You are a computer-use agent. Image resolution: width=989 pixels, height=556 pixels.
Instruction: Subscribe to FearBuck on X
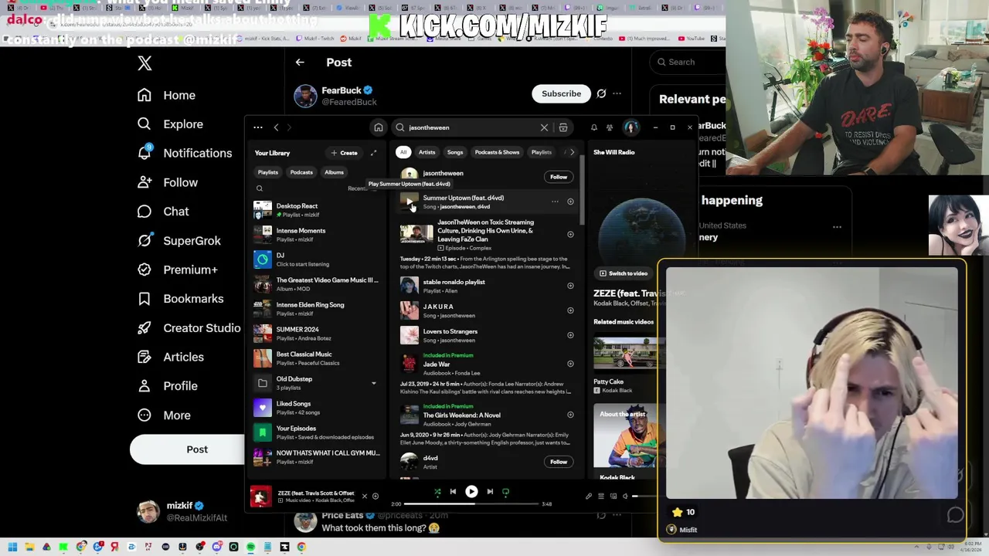[561, 94]
